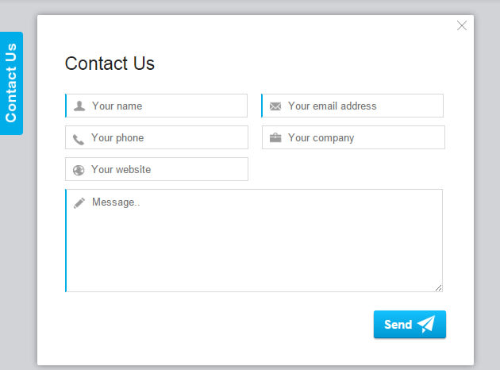Image resolution: width=500 pixels, height=370 pixels.
Task: Click the envelope icon in email field
Action: 275,106
